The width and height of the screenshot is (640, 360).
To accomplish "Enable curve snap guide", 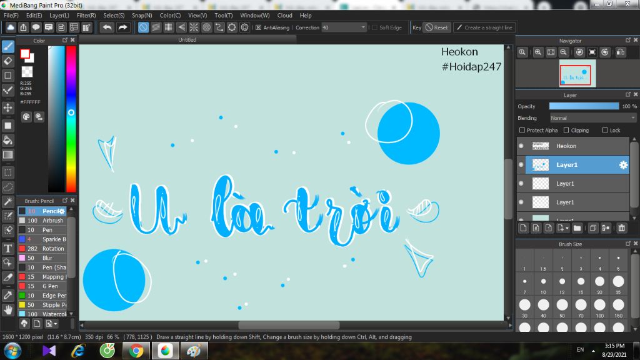I will coord(219,27).
